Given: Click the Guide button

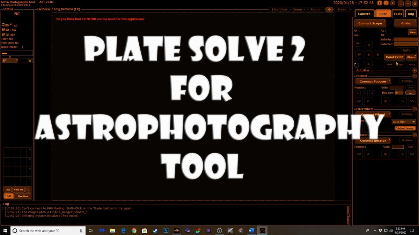Looking at the screenshot, I should pyautogui.click(x=406, y=23).
